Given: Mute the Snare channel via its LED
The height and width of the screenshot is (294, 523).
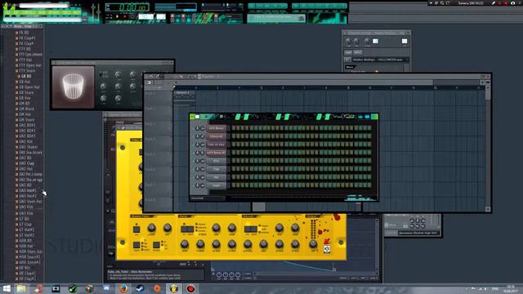Looking at the screenshot, I should [193, 185].
